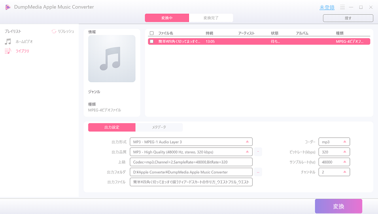Viewport: 378px width, 214px height.
Task: Sort by the 持続 column header
Action: [x=209, y=33]
